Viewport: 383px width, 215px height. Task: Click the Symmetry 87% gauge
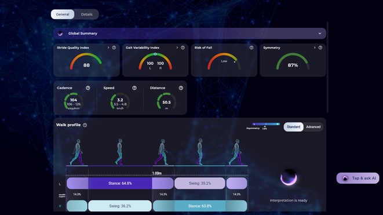coord(293,61)
